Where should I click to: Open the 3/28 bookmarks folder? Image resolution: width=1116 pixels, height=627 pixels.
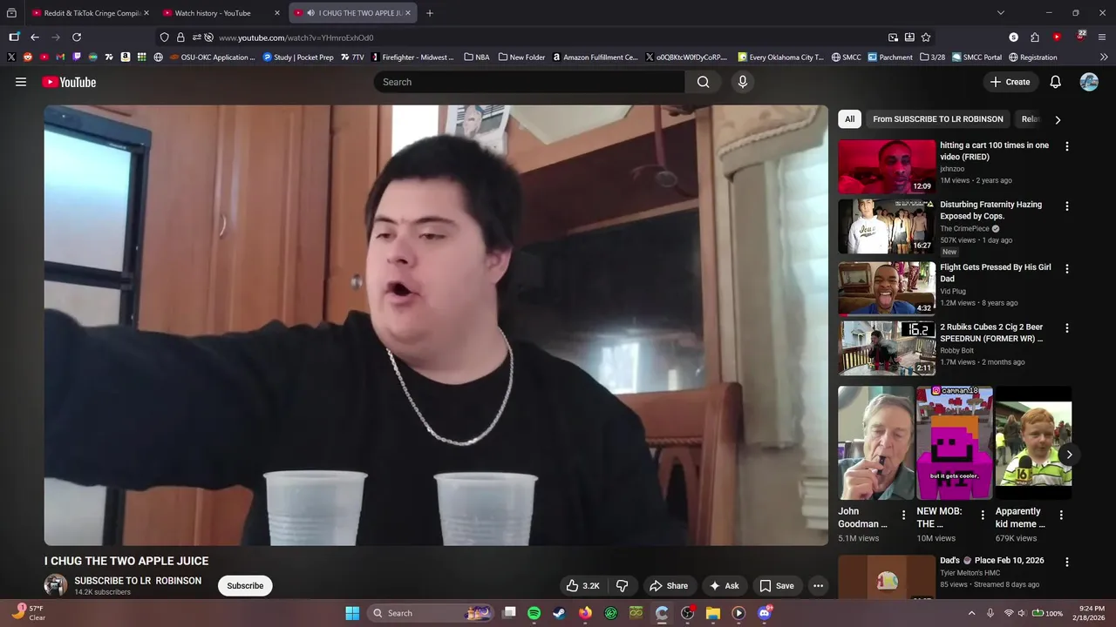click(932, 57)
